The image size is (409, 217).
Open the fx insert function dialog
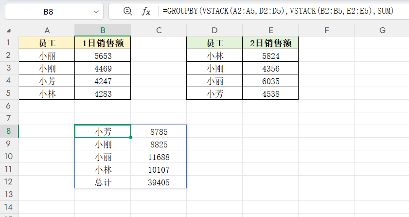coord(146,11)
